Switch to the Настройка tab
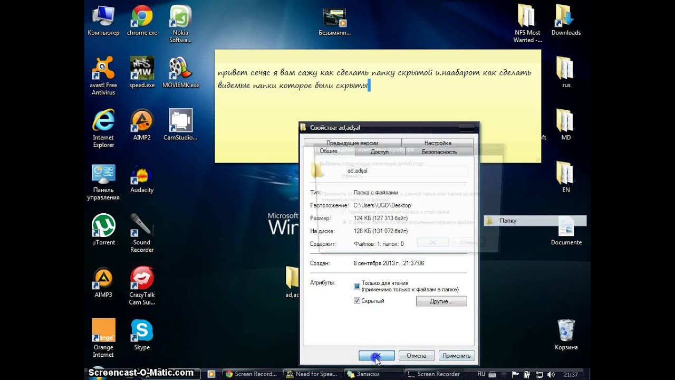The height and width of the screenshot is (380, 675). pyautogui.click(x=438, y=143)
